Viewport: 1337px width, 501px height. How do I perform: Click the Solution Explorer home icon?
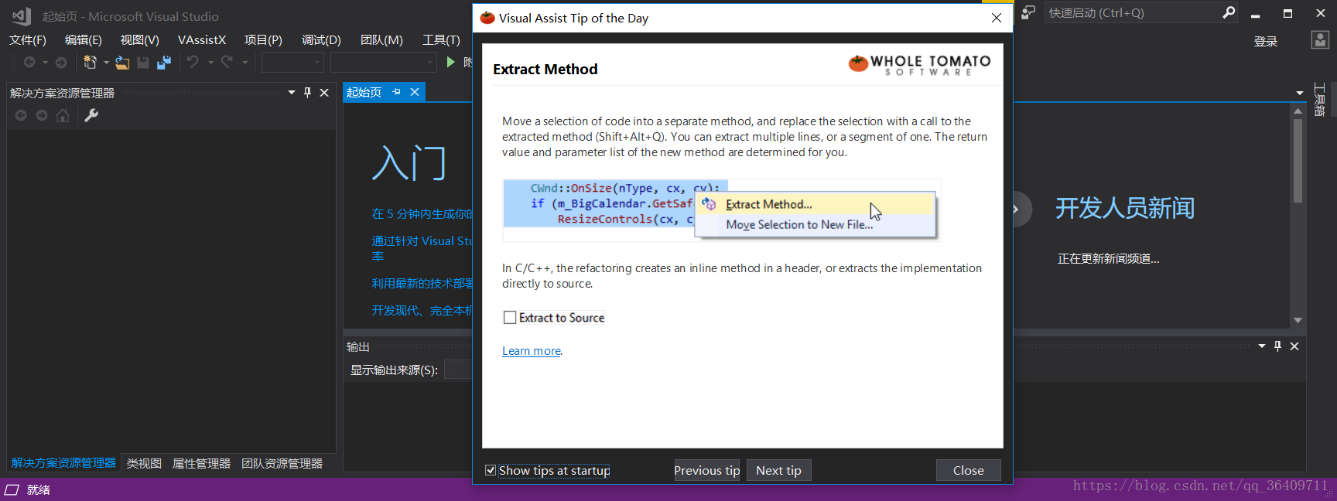(63, 115)
